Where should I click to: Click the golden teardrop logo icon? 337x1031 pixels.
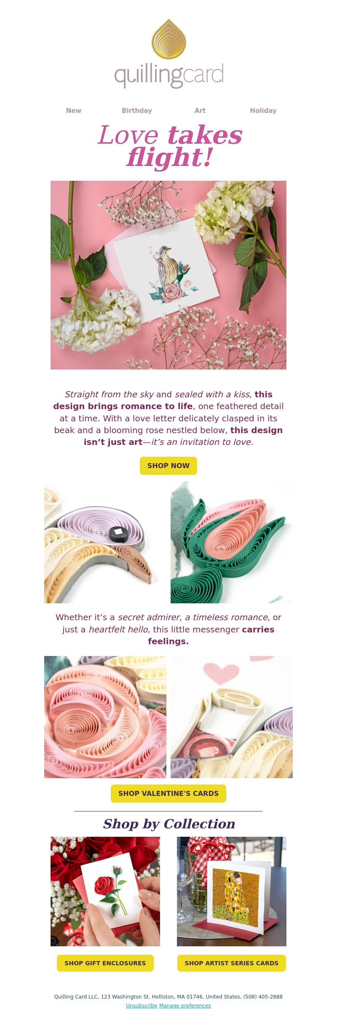(168, 39)
